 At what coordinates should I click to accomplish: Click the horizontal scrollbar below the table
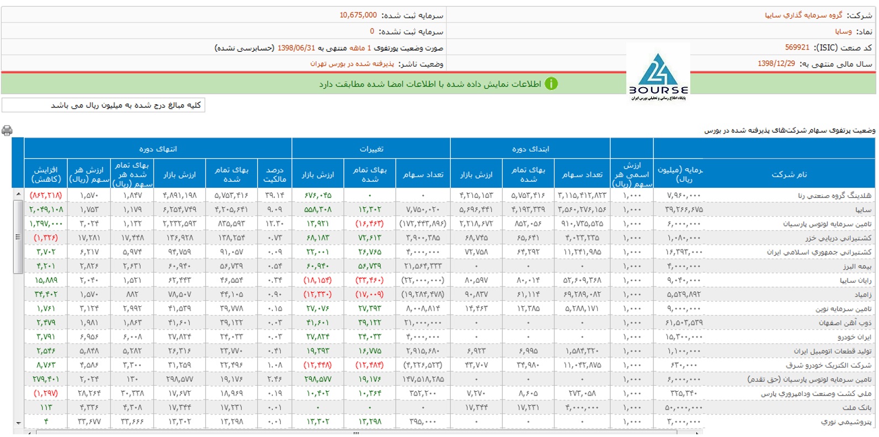tap(356, 433)
